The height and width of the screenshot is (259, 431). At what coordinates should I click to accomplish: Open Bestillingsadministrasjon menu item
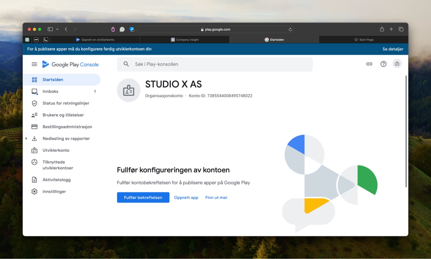(62, 127)
